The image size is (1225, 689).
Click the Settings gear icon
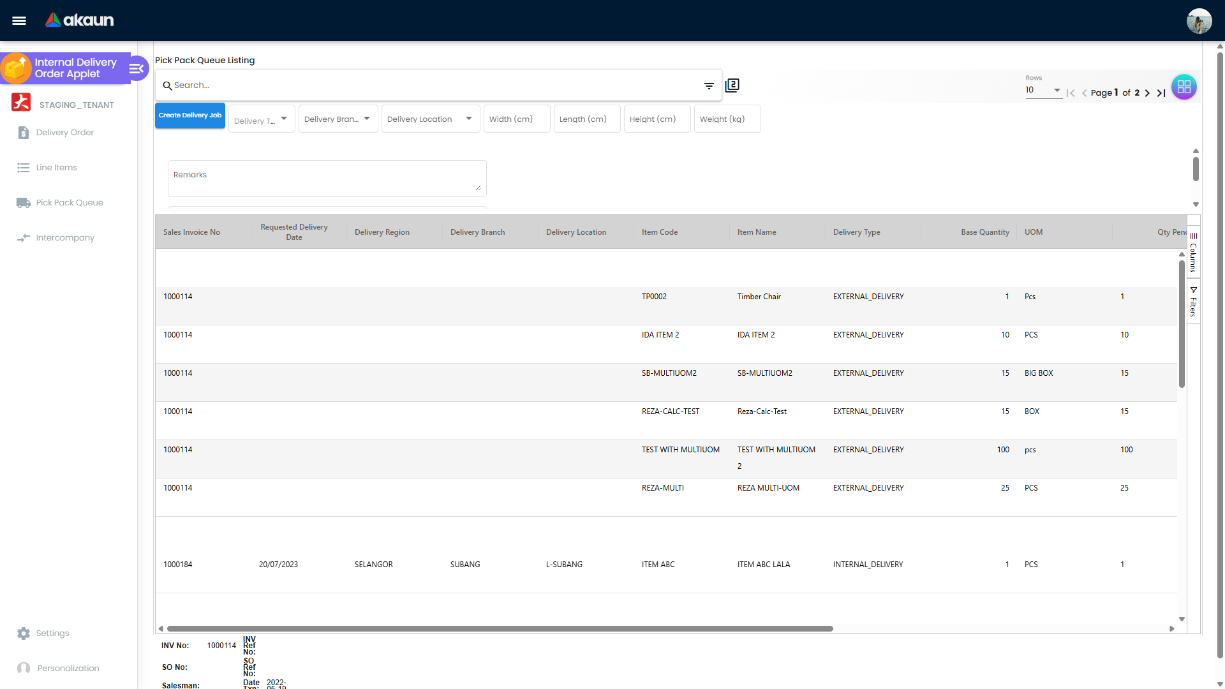click(x=24, y=633)
